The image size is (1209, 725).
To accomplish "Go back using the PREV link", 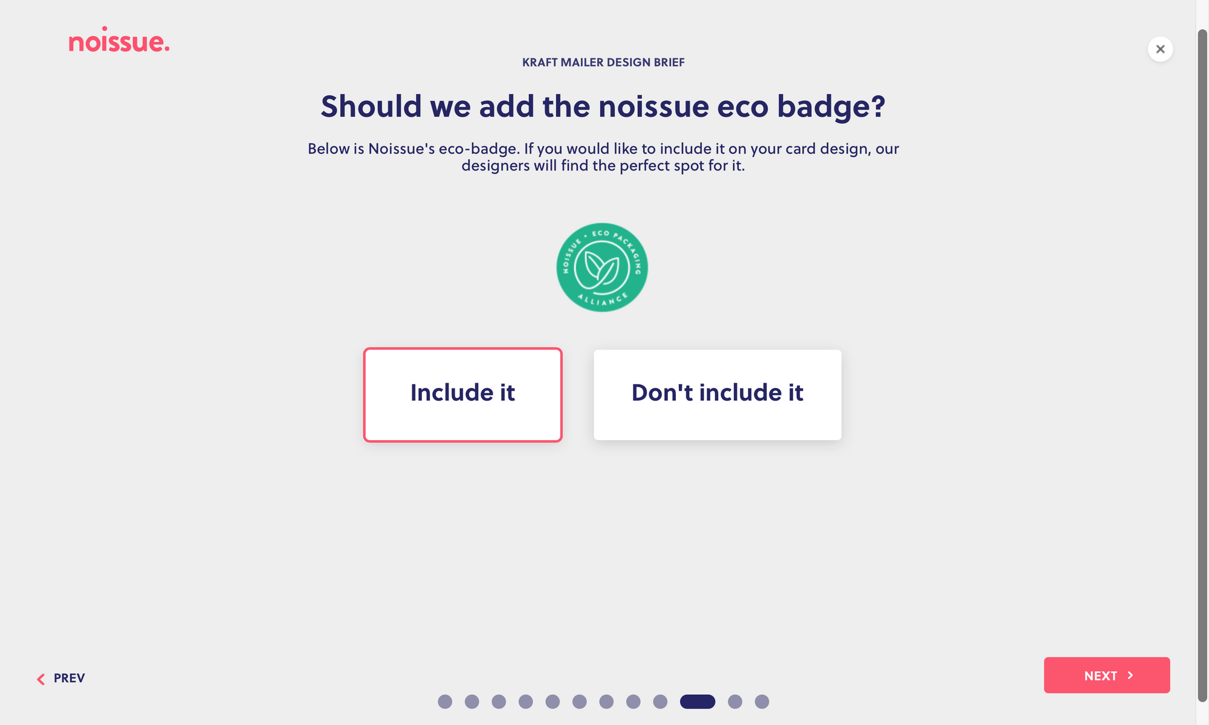I will [60, 678].
